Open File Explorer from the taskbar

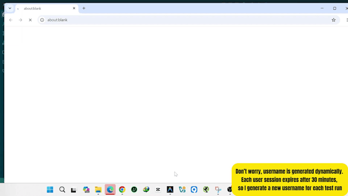98,189
